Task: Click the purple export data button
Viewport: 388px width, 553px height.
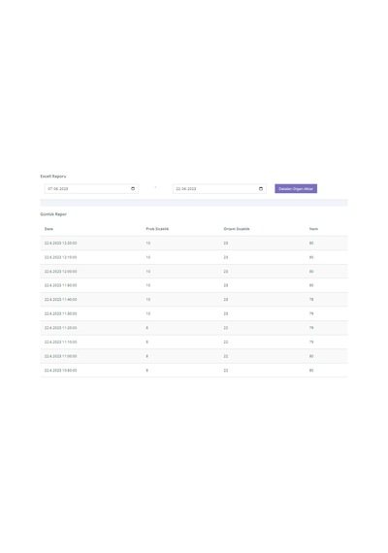Action: (296, 188)
